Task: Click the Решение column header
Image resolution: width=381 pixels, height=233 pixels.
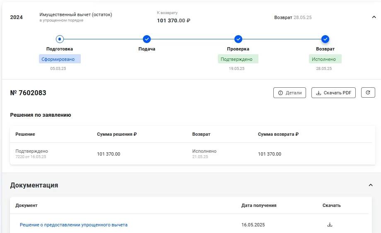Action: tap(25, 134)
